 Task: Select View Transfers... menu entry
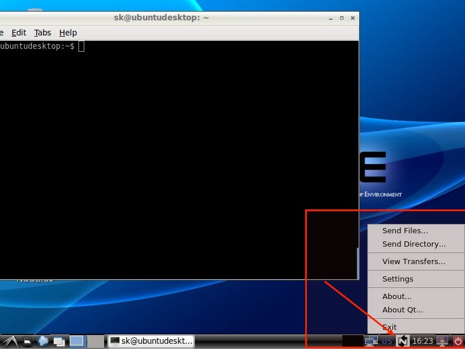(x=416, y=261)
